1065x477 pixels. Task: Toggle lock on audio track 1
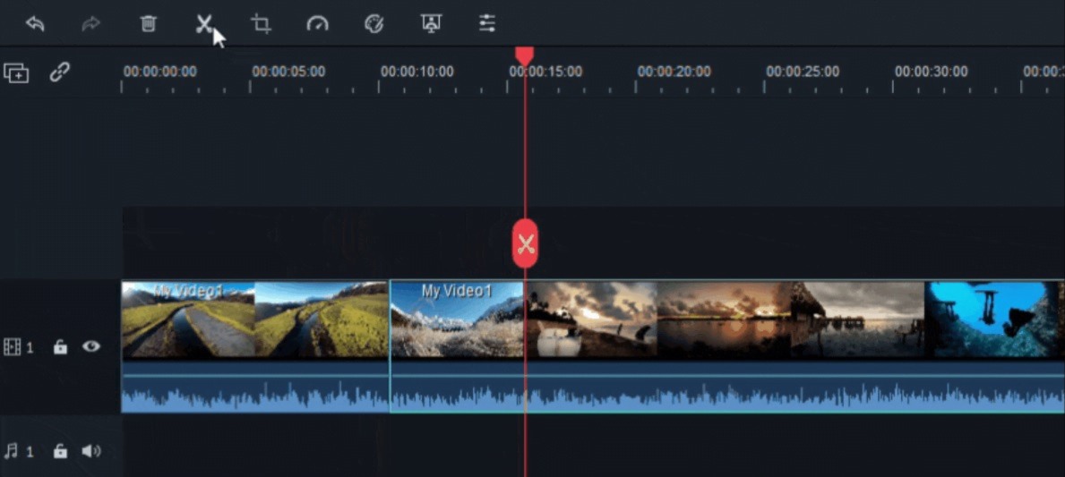click(60, 452)
